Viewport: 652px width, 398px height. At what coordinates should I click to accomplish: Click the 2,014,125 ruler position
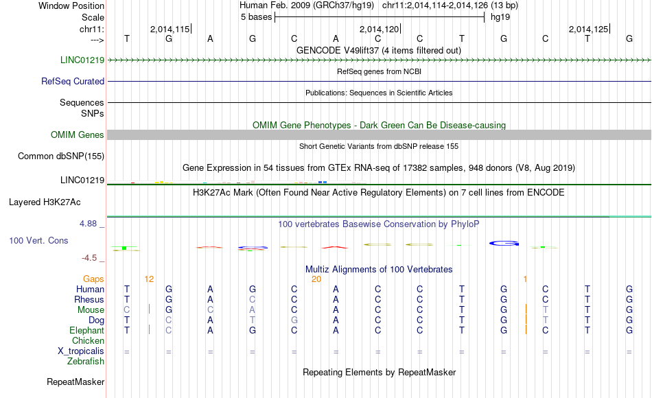[588, 29]
